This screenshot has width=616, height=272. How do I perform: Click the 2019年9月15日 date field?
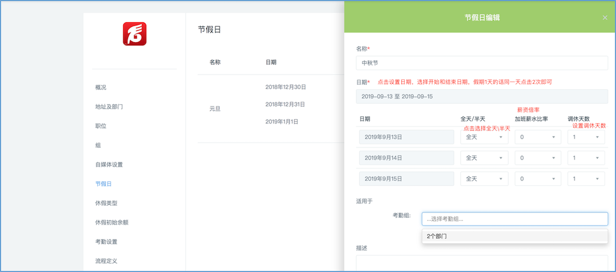point(407,179)
